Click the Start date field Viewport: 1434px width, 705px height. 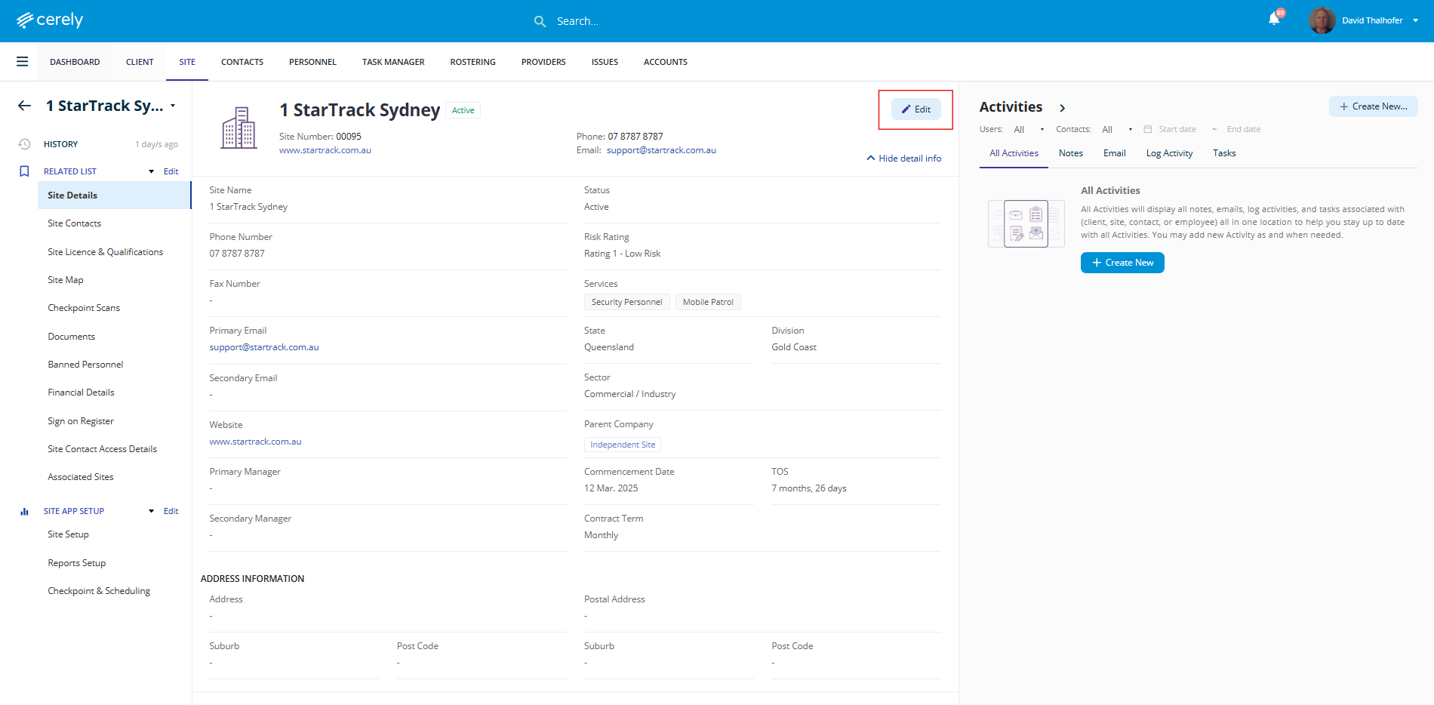point(1177,130)
